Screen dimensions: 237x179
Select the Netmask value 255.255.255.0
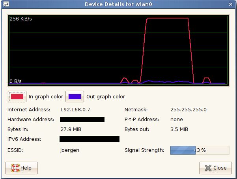(x=188, y=110)
